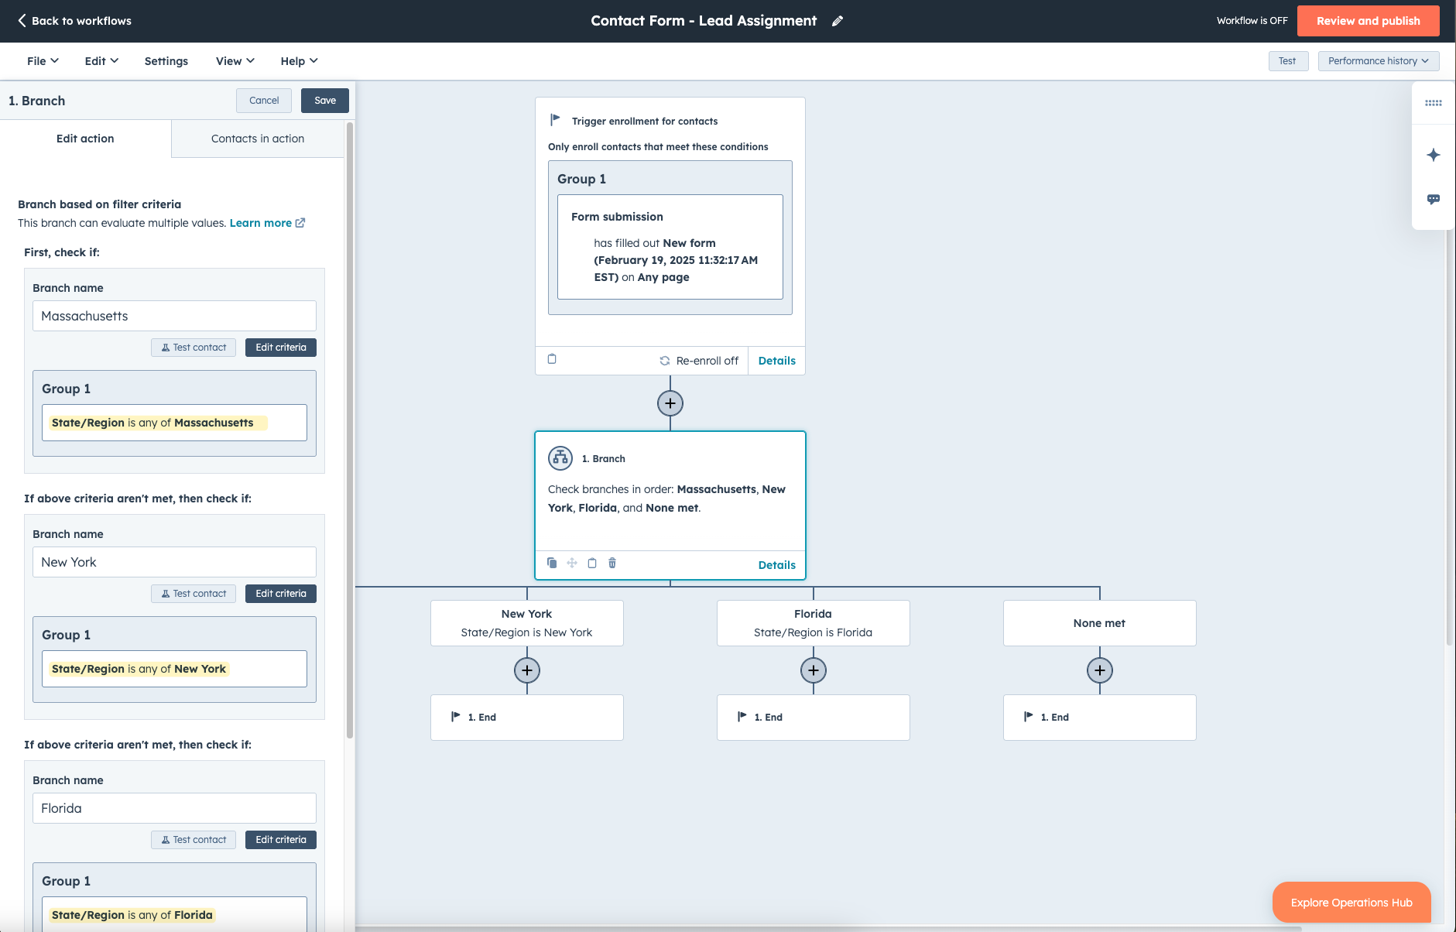The height and width of the screenshot is (932, 1456).
Task: Click the End node under New York
Action: click(526, 718)
